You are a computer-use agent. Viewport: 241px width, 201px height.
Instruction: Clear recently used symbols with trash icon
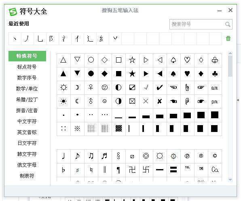[228, 38]
